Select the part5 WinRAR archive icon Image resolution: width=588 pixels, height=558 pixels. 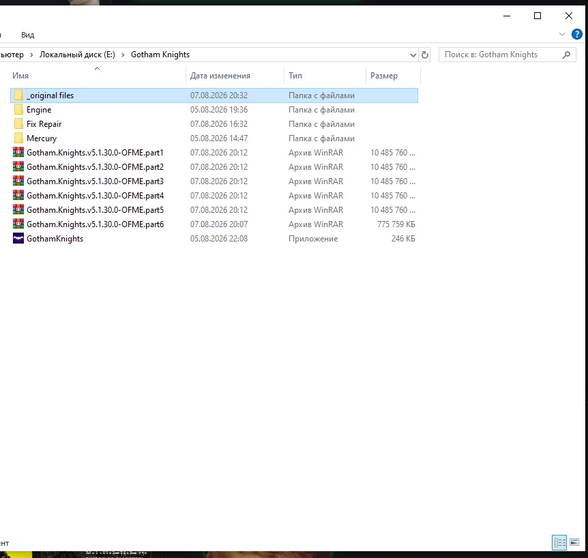coord(18,209)
